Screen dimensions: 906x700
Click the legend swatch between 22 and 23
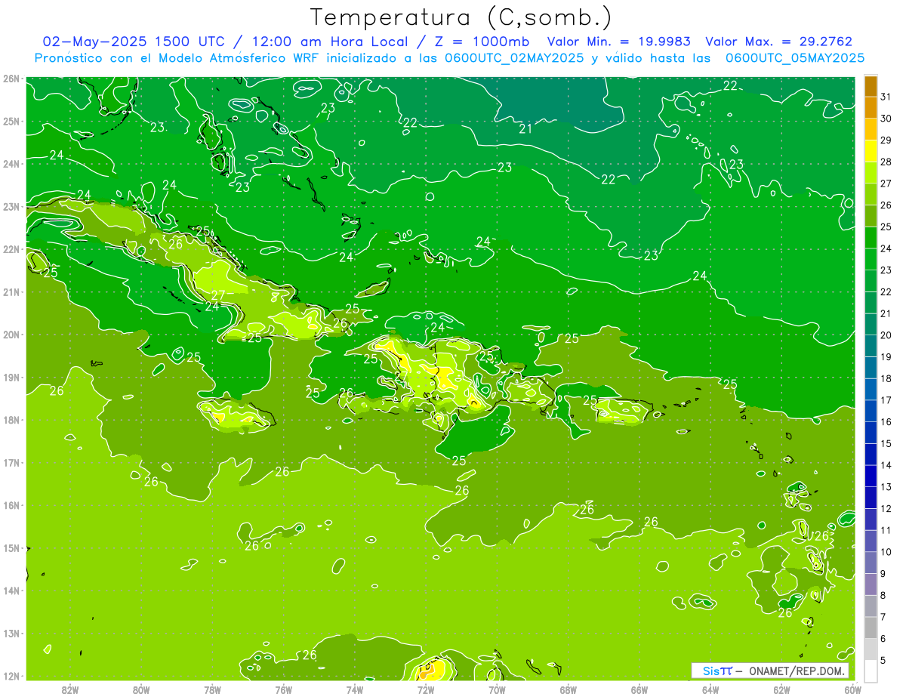871,281
